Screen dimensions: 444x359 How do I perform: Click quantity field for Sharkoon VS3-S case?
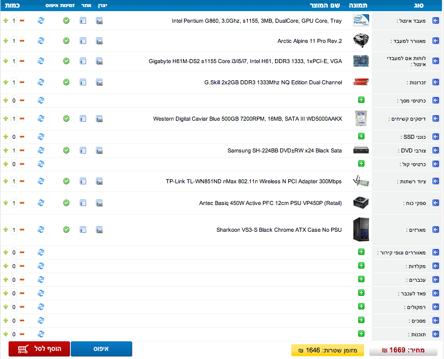pos(14,230)
